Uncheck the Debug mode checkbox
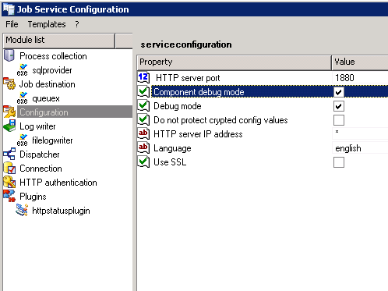The height and width of the screenshot is (291, 388). [339, 106]
